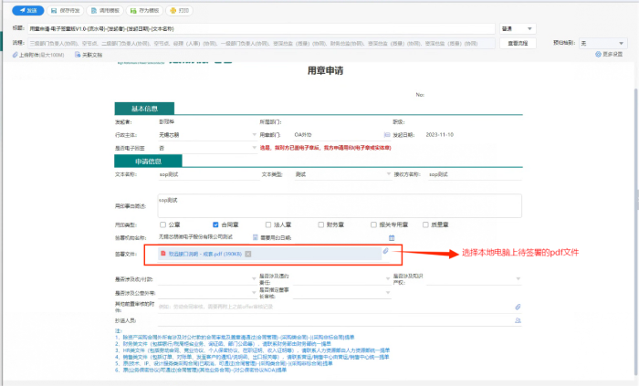Click person icon in 抄送人员 field

(x=519, y=321)
